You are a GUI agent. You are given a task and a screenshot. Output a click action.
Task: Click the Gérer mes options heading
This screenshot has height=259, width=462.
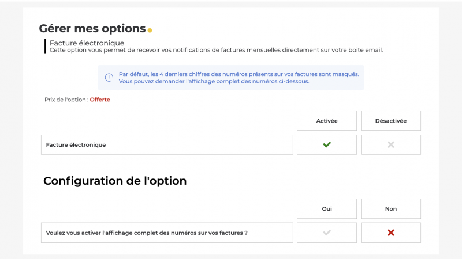pos(92,28)
